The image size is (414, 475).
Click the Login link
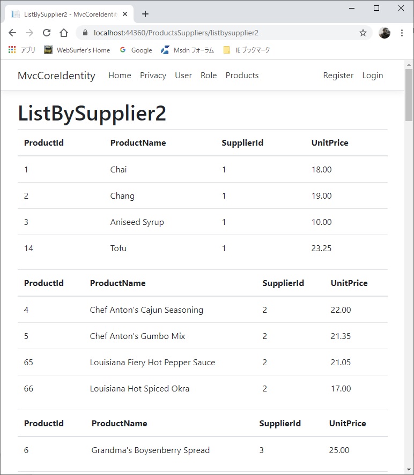click(x=372, y=76)
